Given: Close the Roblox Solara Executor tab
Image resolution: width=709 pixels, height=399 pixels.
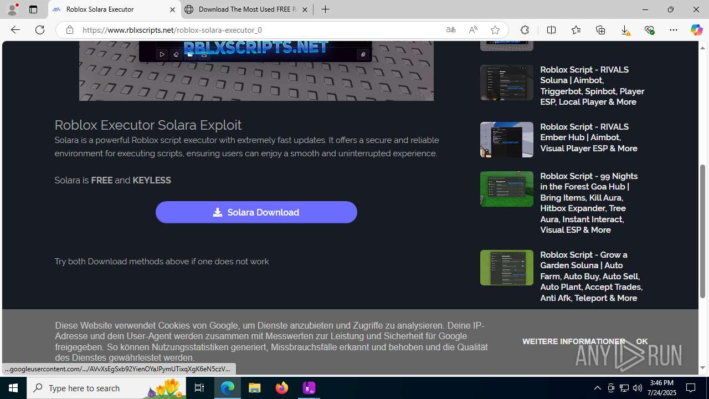Looking at the screenshot, I should pyautogui.click(x=172, y=9).
